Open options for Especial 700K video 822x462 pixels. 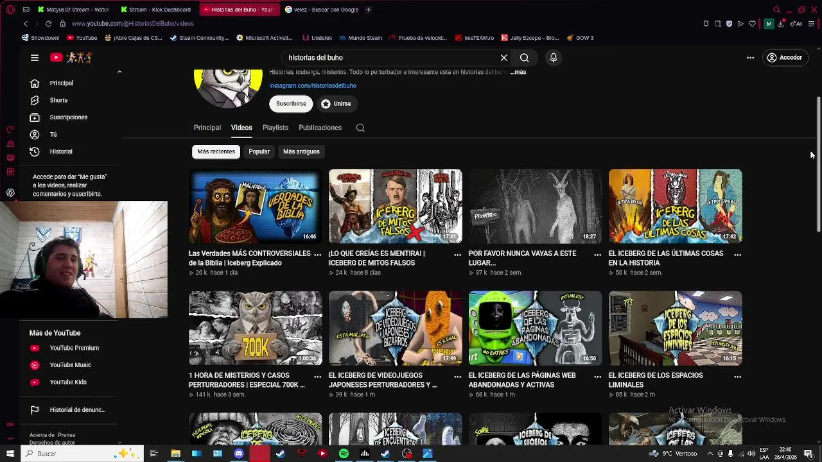pos(317,377)
